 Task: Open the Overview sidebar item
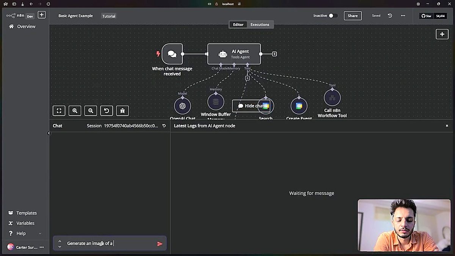coord(22,27)
